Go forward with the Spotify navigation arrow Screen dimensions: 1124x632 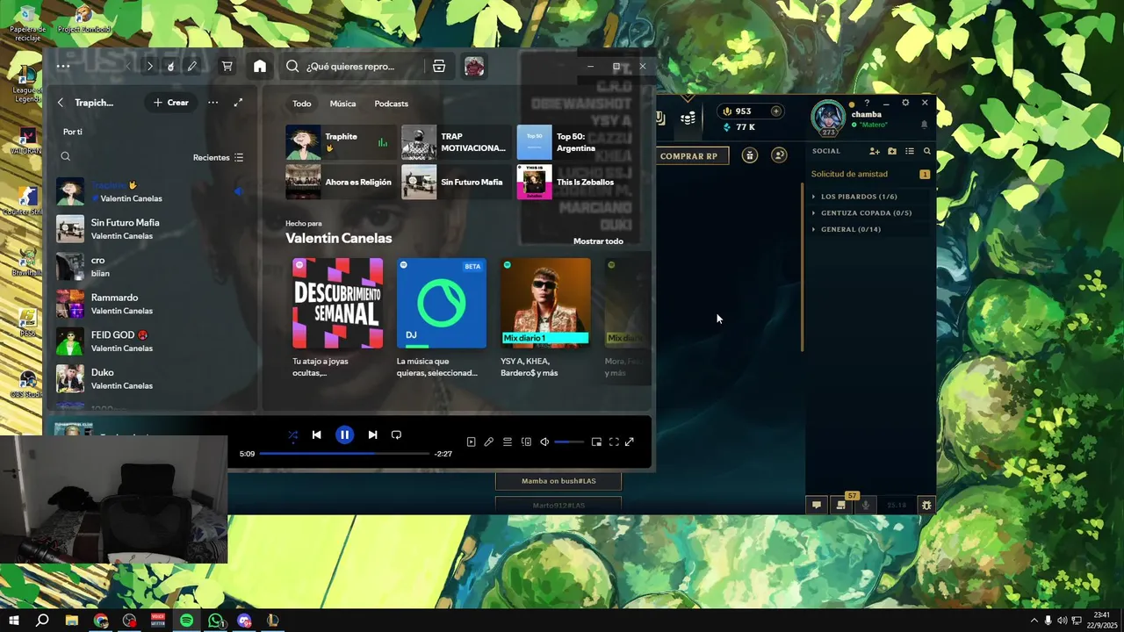(x=149, y=66)
